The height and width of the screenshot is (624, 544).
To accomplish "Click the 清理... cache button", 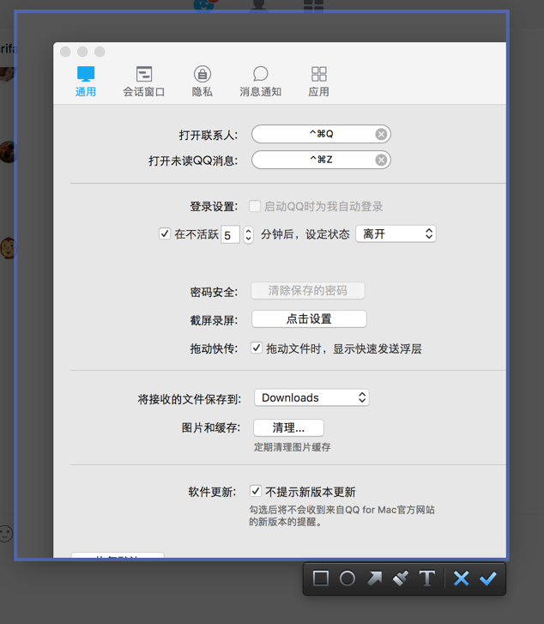I will coord(288,427).
